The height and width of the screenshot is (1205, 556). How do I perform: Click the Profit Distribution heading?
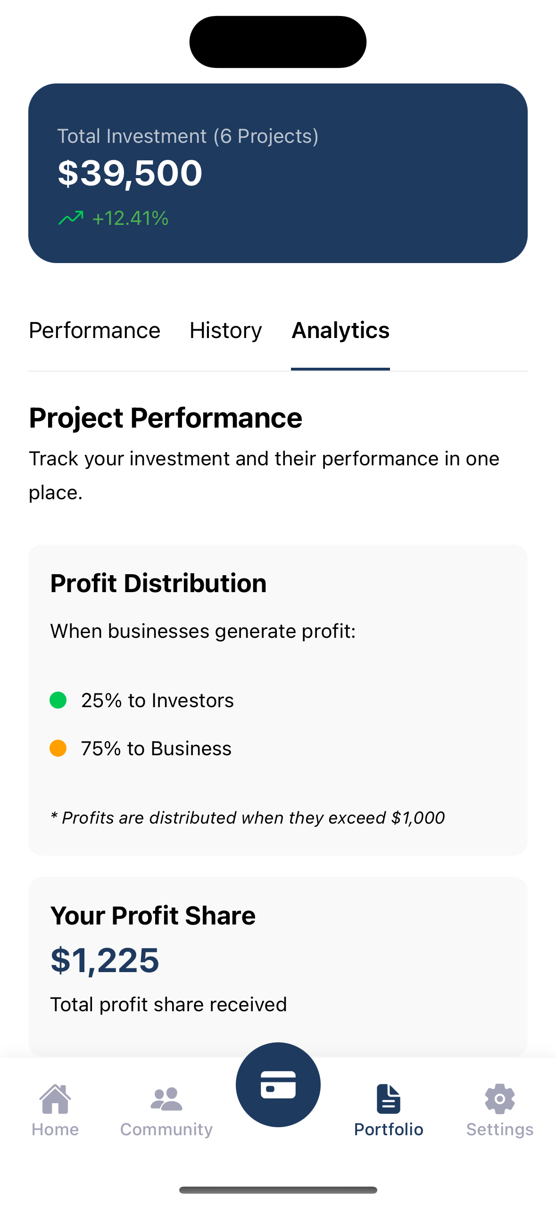(x=158, y=583)
